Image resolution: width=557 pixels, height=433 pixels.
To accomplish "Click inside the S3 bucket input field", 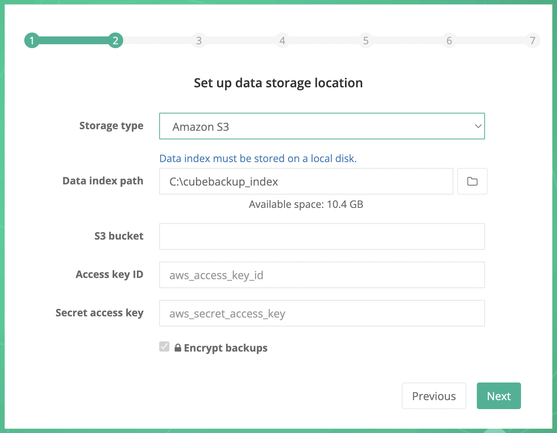I will point(322,236).
